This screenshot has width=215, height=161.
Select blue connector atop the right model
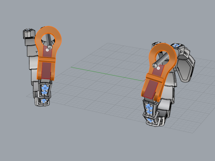(x=176, y=46)
